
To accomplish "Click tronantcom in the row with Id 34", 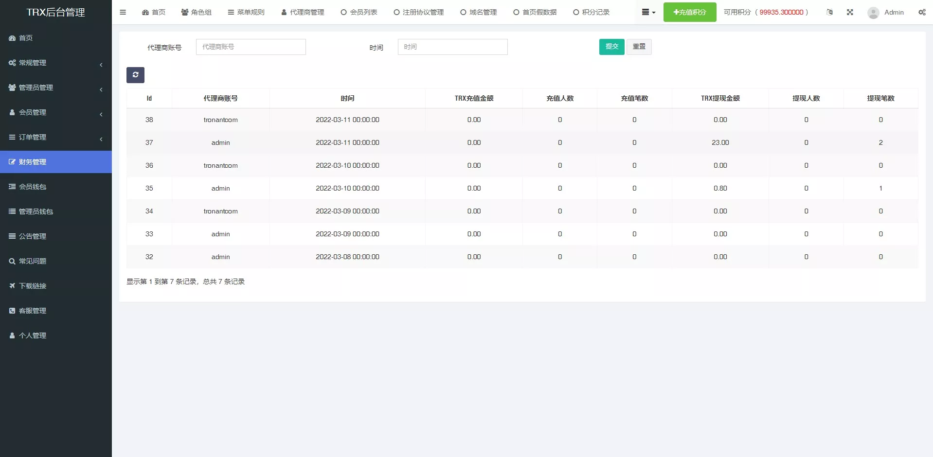I will tap(221, 211).
